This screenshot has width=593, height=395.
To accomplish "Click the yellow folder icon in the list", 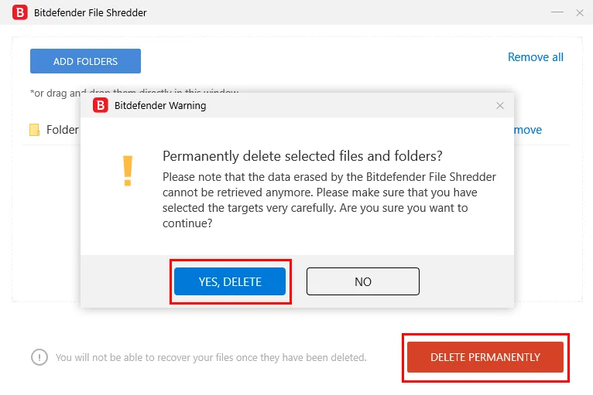I will coord(34,130).
